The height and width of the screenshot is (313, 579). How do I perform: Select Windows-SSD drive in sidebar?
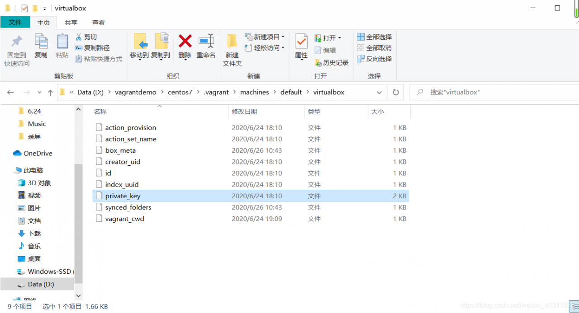(x=45, y=271)
